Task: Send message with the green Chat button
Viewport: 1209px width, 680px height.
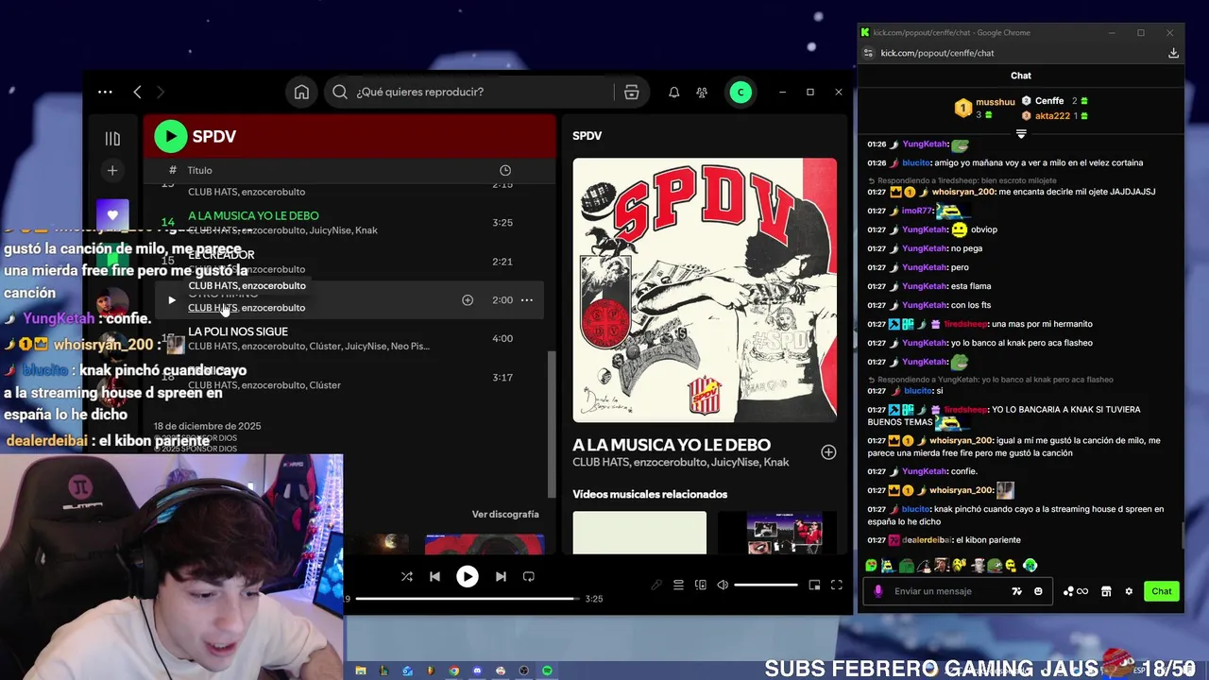Action: (x=1162, y=591)
